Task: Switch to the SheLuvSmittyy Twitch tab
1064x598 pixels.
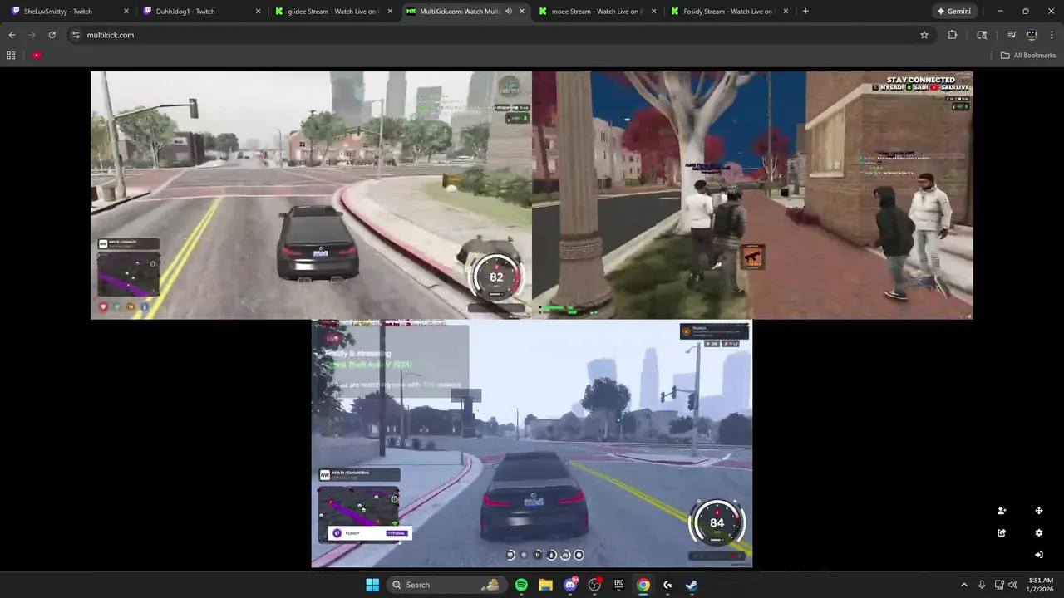Action: coord(68,12)
